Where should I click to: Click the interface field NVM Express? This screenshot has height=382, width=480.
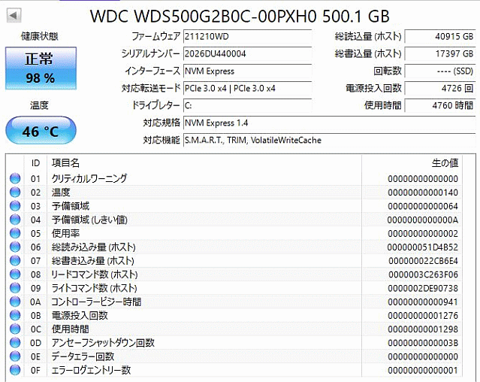click(x=247, y=71)
